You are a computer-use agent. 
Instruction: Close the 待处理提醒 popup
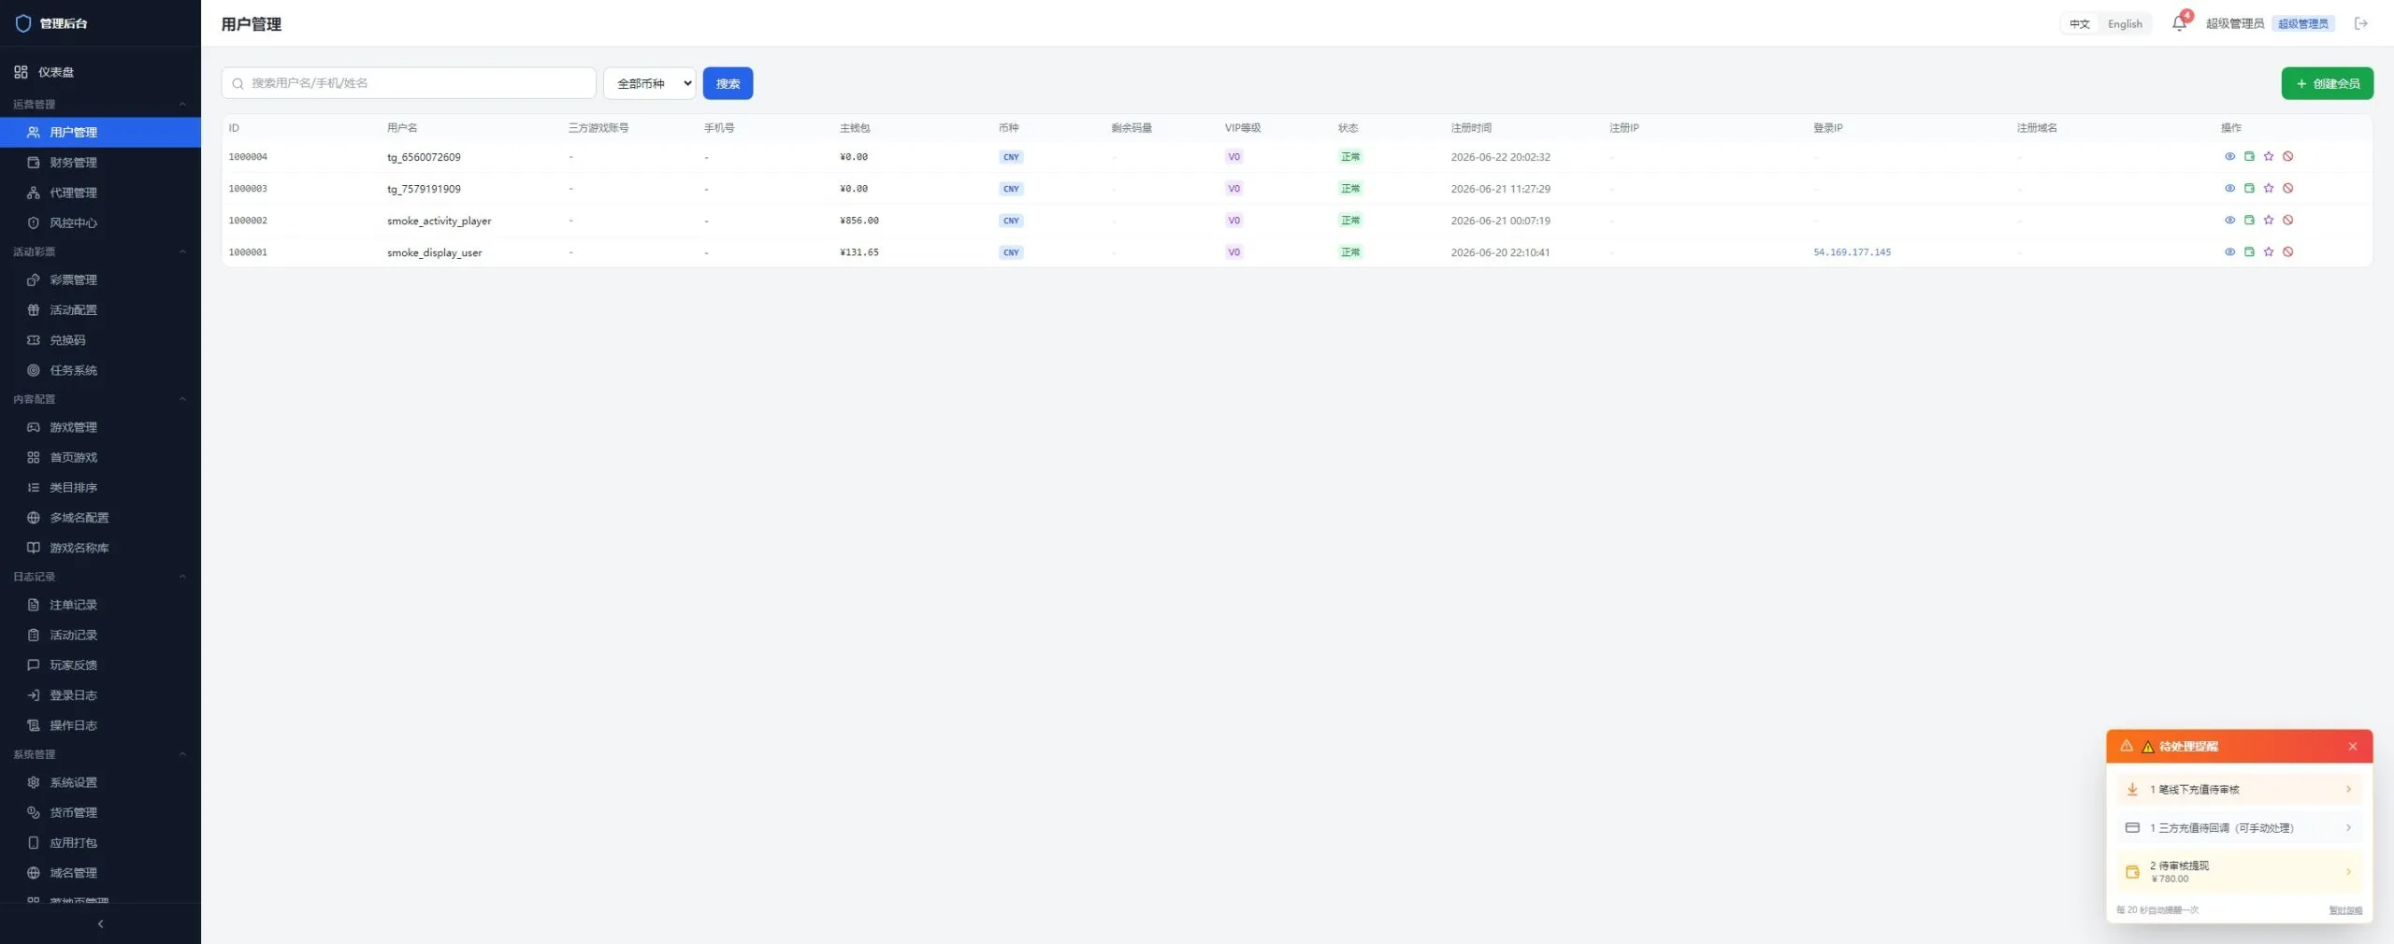[2353, 746]
